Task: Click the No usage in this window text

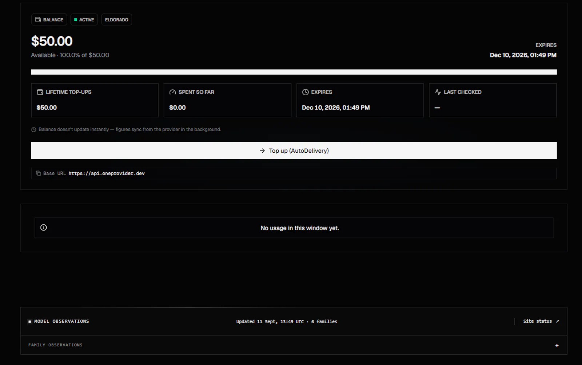Action: pos(300,228)
